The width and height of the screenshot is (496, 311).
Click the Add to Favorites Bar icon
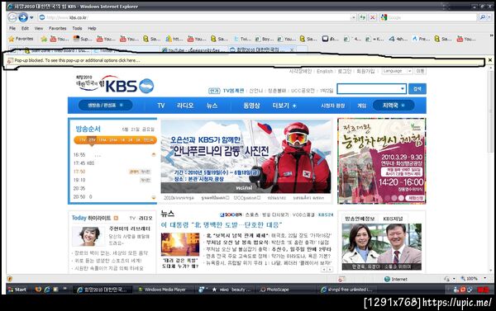click(x=44, y=39)
